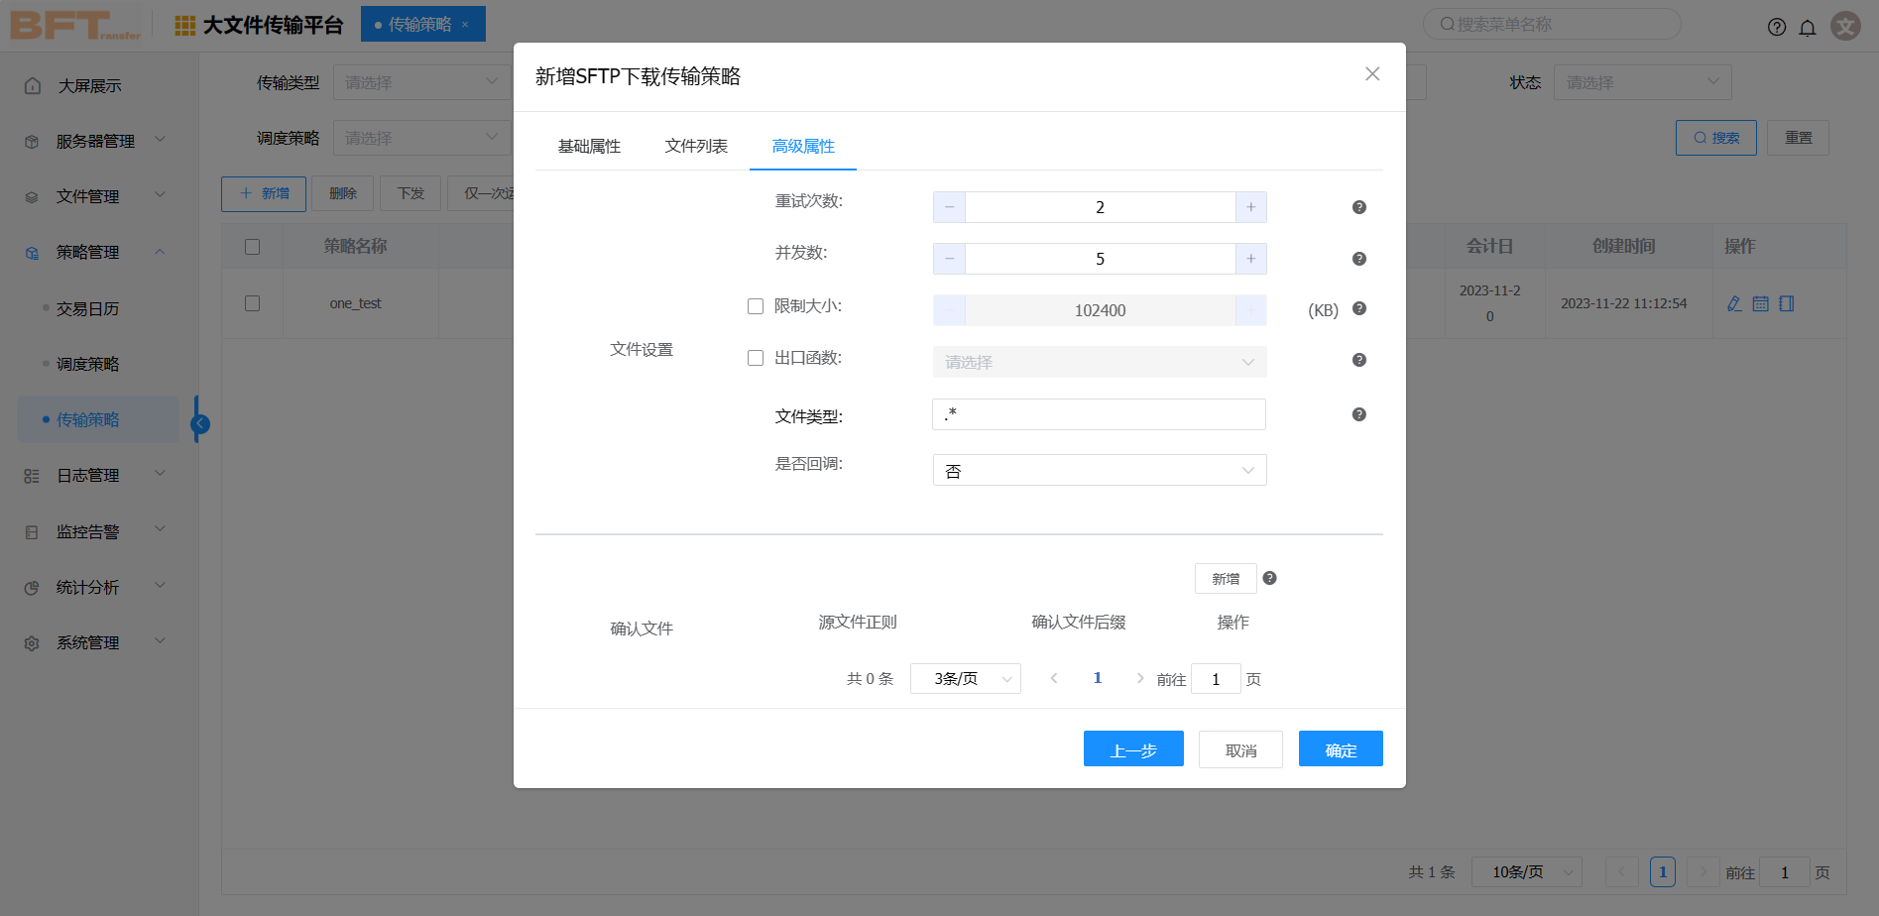
Task: Check the one_test row selection checkbox
Action: pos(252,303)
